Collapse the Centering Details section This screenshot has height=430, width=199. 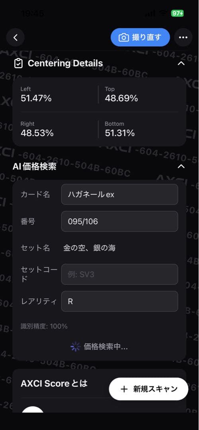pos(181,63)
